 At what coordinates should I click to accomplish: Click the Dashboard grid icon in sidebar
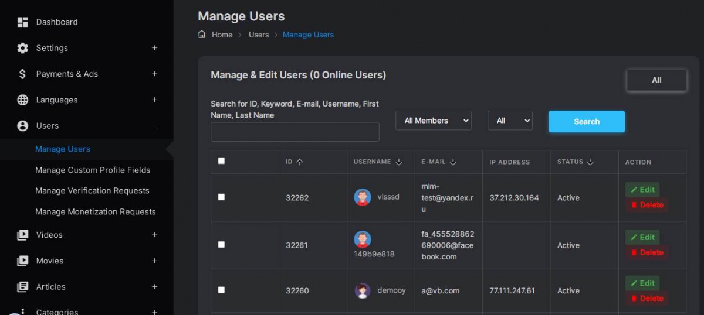pyautogui.click(x=23, y=22)
